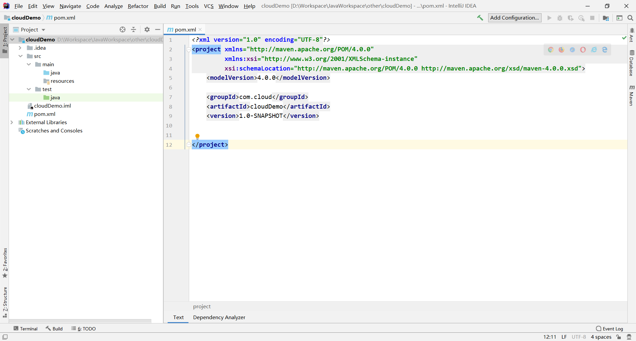Viewport: 636px width, 341px height.
Task: Collapse the test folder
Action: click(x=29, y=89)
